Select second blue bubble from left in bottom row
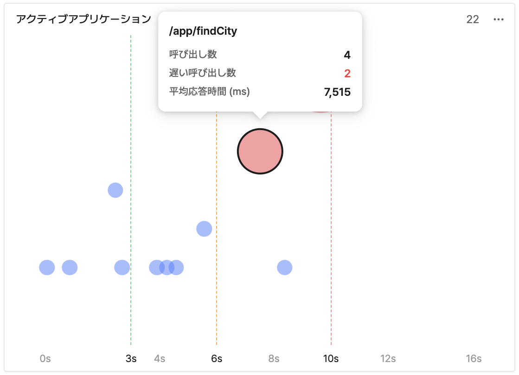519x375 pixels. click(x=70, y=268)
